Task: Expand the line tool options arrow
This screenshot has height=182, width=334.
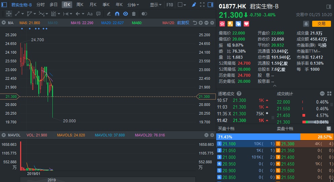Action: tap(22, 14)
